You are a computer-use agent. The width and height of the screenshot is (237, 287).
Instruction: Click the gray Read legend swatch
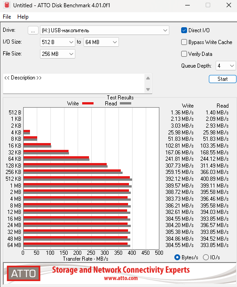(126, 104)
